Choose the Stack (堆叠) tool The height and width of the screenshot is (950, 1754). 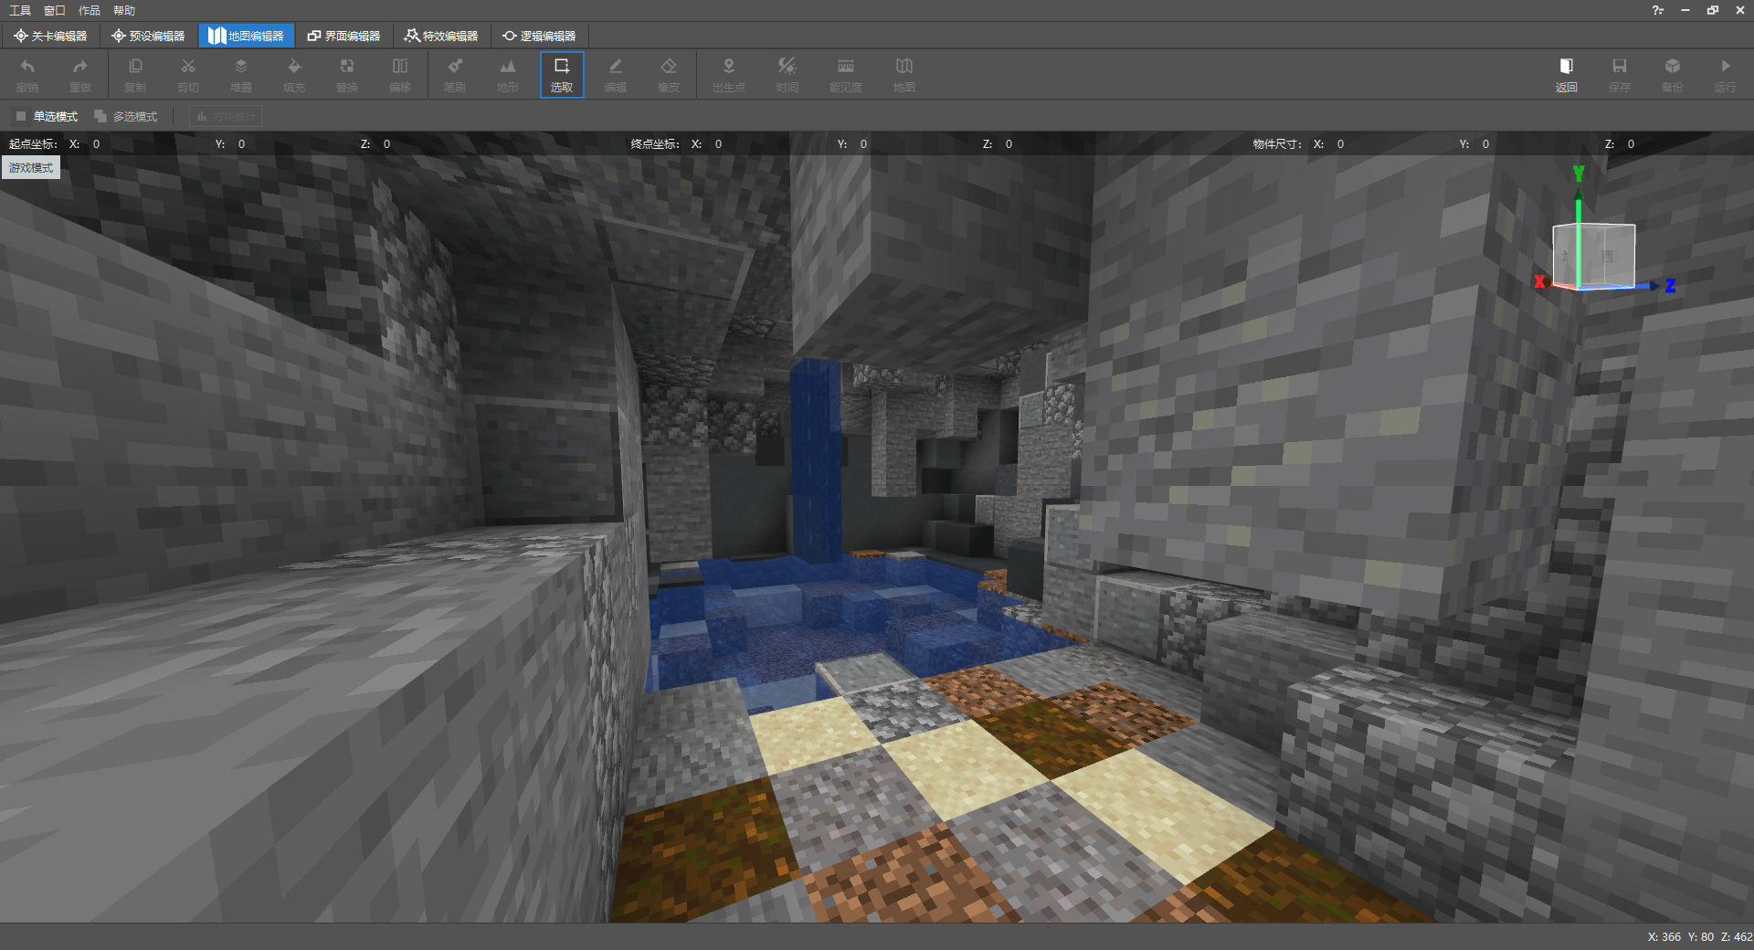coord(241,74)
